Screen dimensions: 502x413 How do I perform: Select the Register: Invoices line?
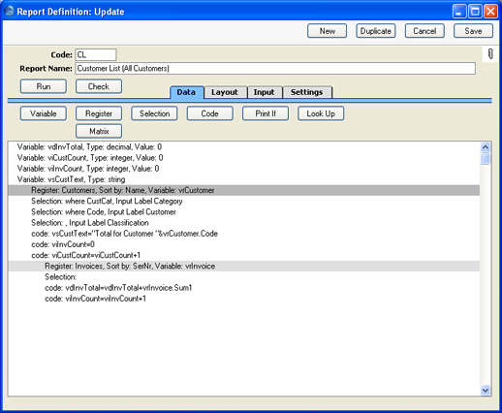[x=244, y=267]
